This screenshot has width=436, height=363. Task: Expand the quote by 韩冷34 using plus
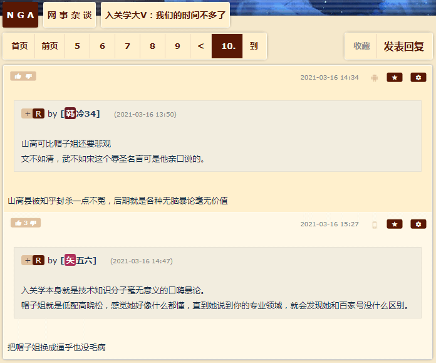pos(28,113)
